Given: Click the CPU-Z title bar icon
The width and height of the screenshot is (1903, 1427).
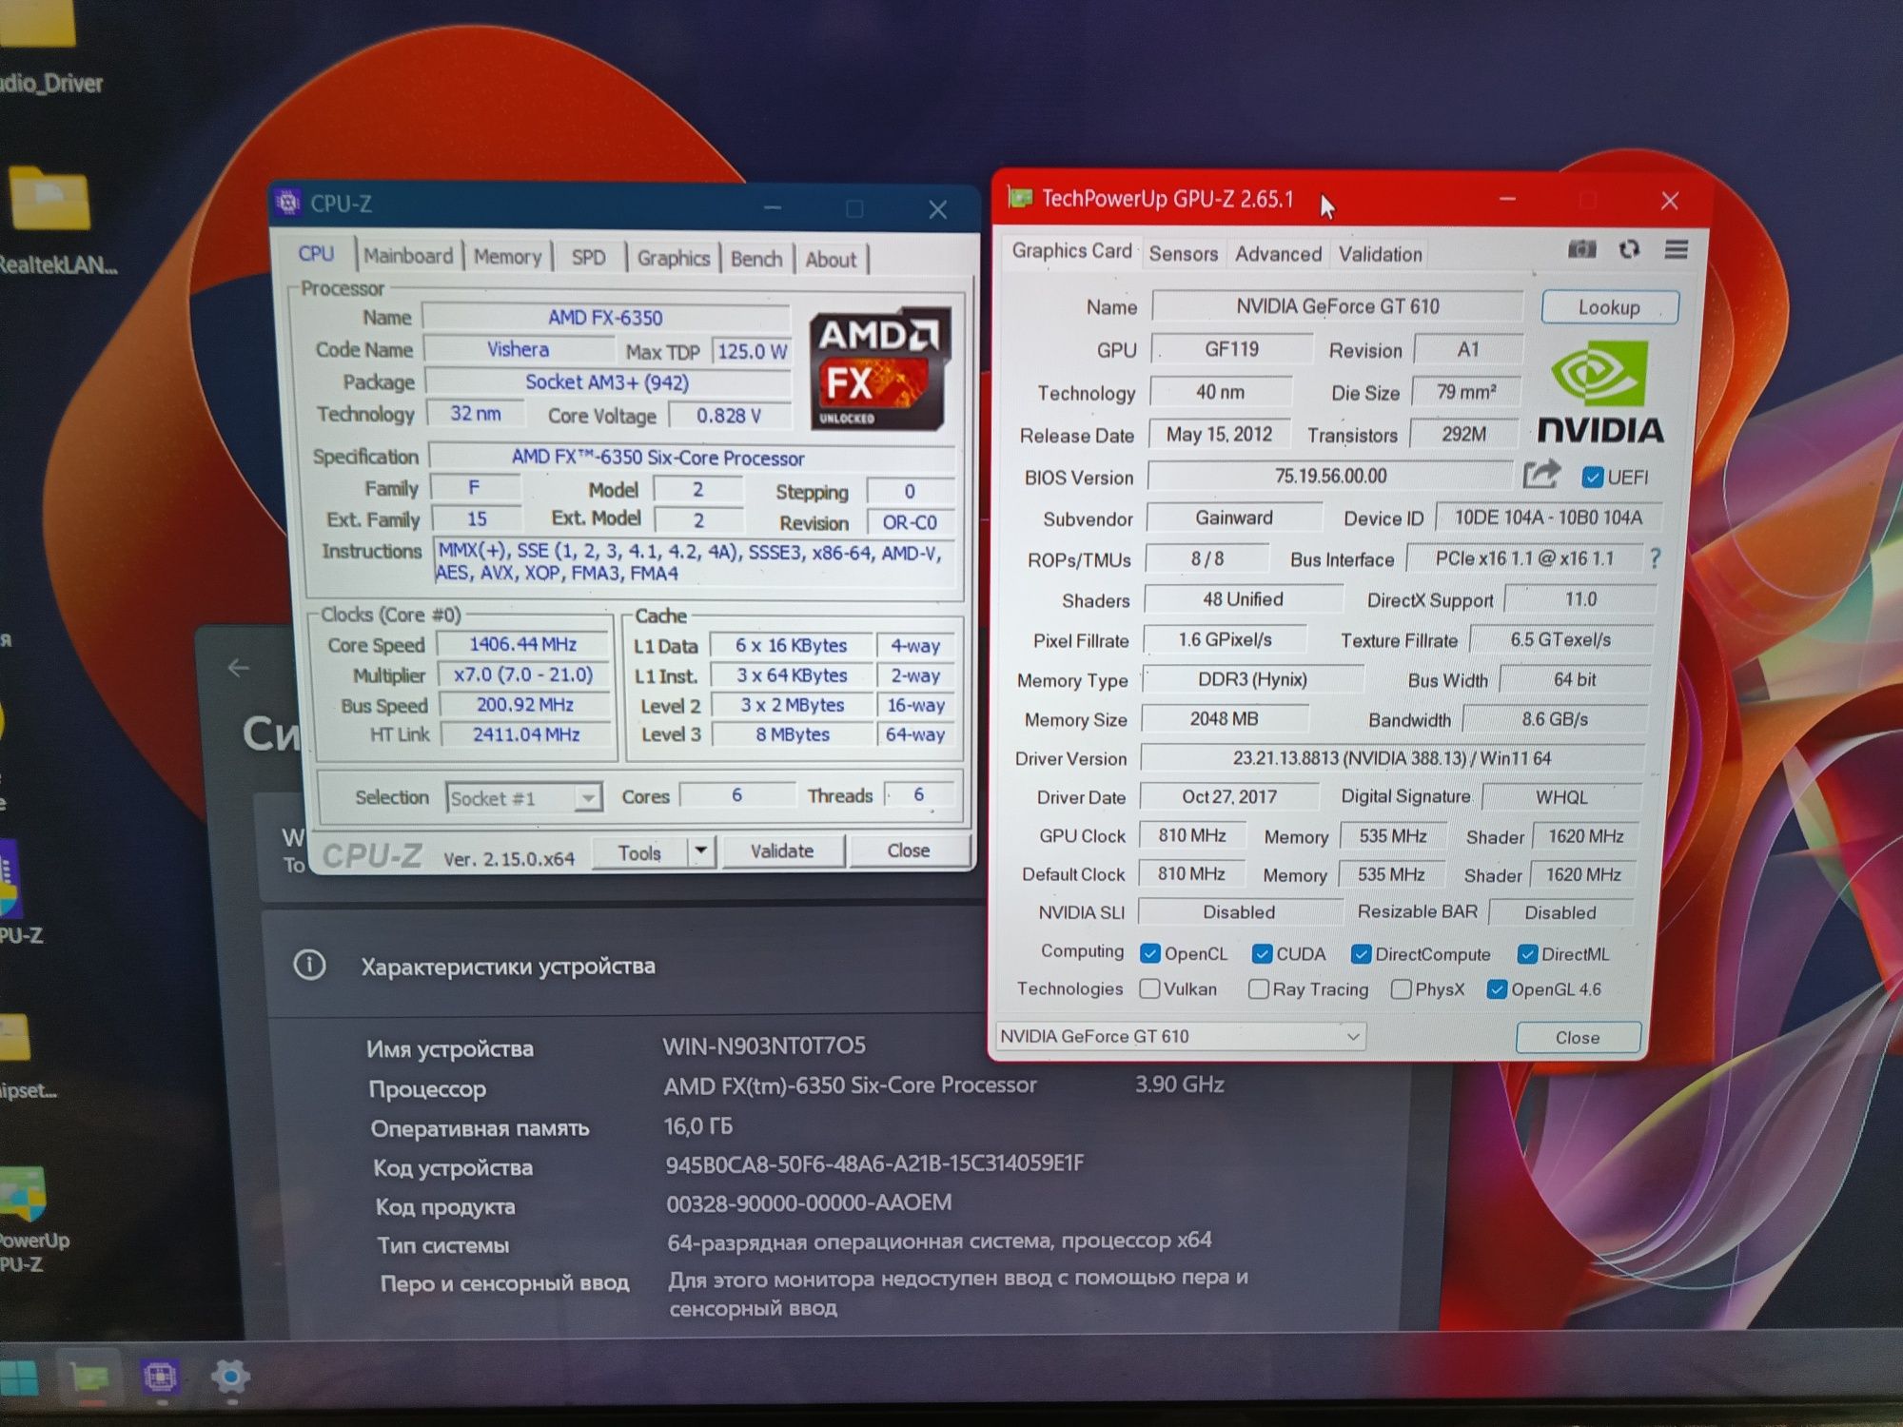Looking at the screenshot, I should (x=286, y=203).
